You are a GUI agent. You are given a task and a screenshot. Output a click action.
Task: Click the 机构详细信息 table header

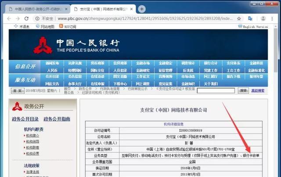click(x=174, y=124)
